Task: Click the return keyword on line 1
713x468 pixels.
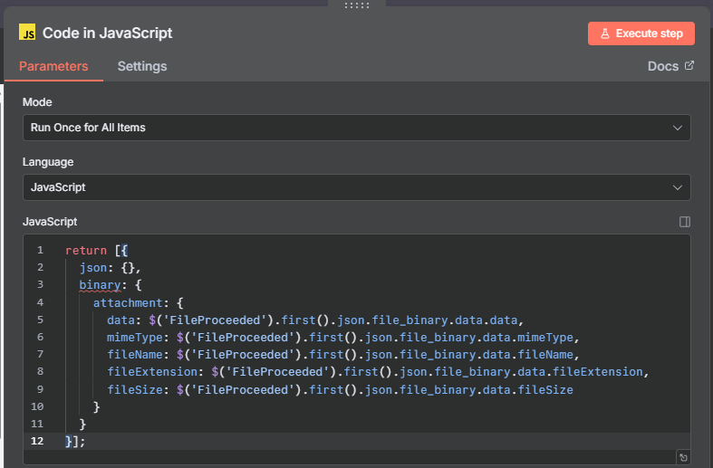Action: pyautogui.click(x=86, y=250)
